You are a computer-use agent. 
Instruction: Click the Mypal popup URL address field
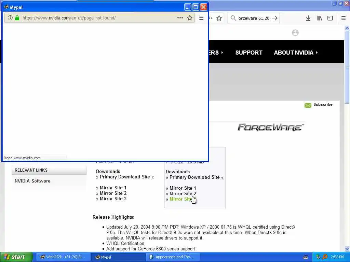click(99, 18)
